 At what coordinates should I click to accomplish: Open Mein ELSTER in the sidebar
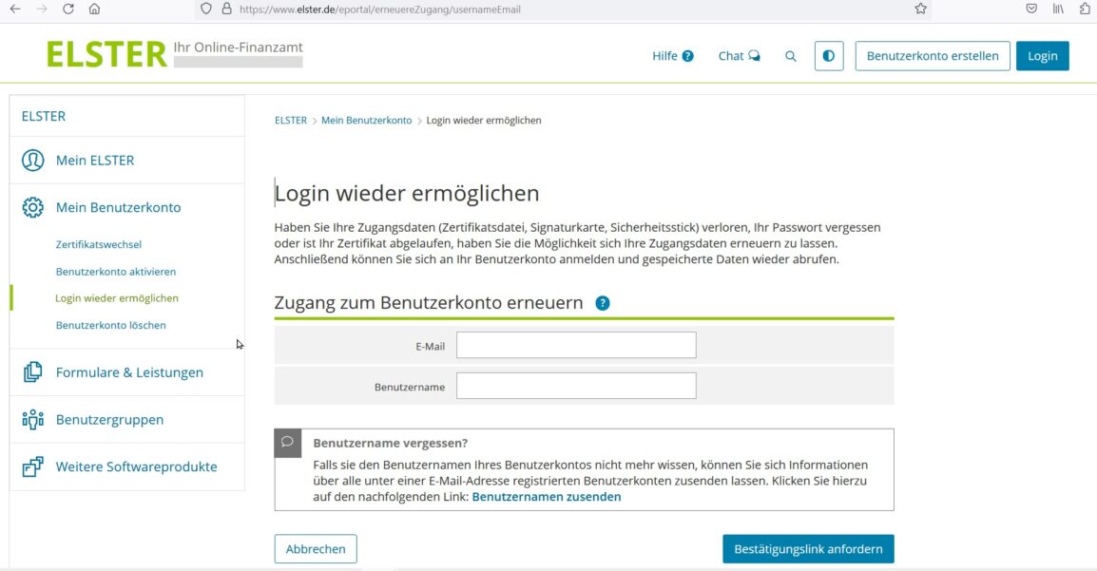(95, 160)
